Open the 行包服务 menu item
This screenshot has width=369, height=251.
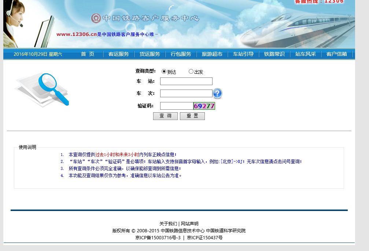pos(181,54)
